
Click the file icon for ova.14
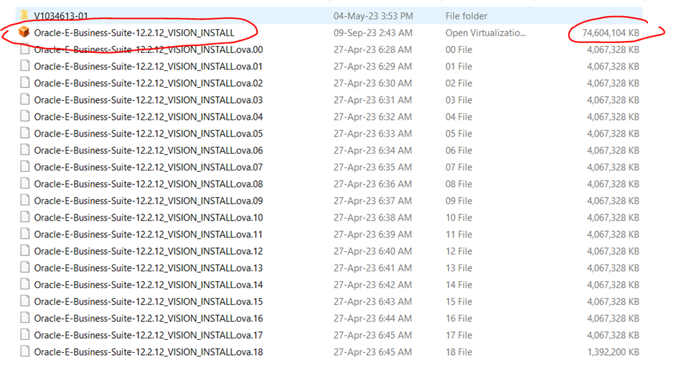tap(25, 285)
